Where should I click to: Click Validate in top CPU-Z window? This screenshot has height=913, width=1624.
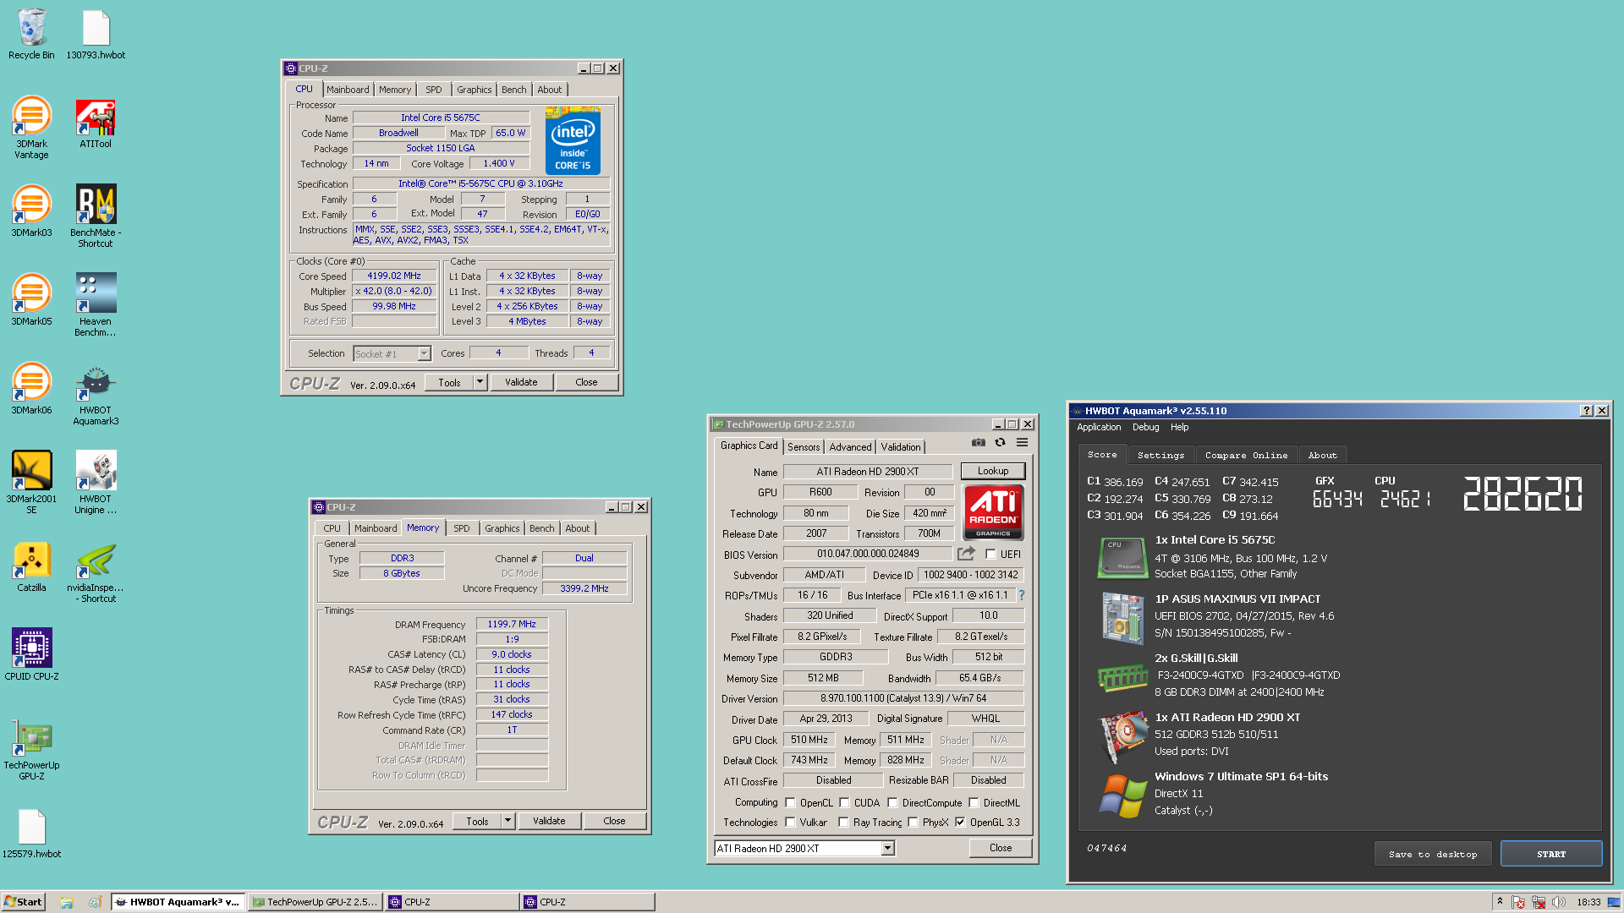[521, 382]
